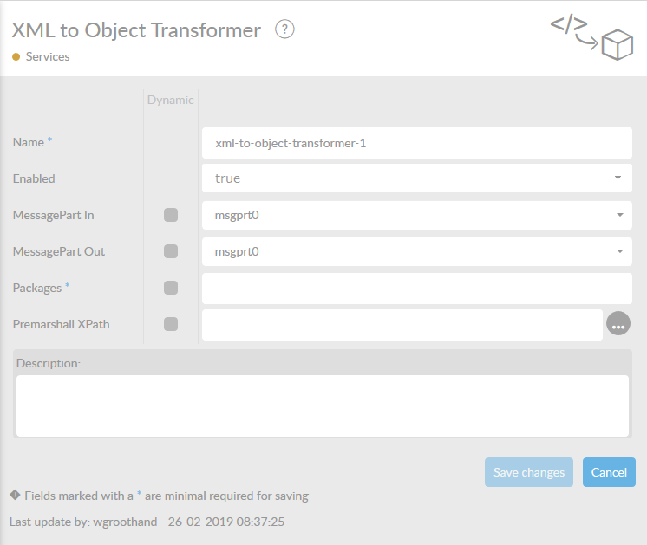Enable Dynamic checkbox for Packages
This screenshot has height=545, width=647.
pyautogui.click(x=171, y=288)
